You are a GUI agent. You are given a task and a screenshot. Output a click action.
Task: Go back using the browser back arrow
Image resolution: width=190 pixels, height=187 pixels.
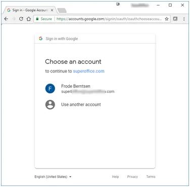pos(6,19)
